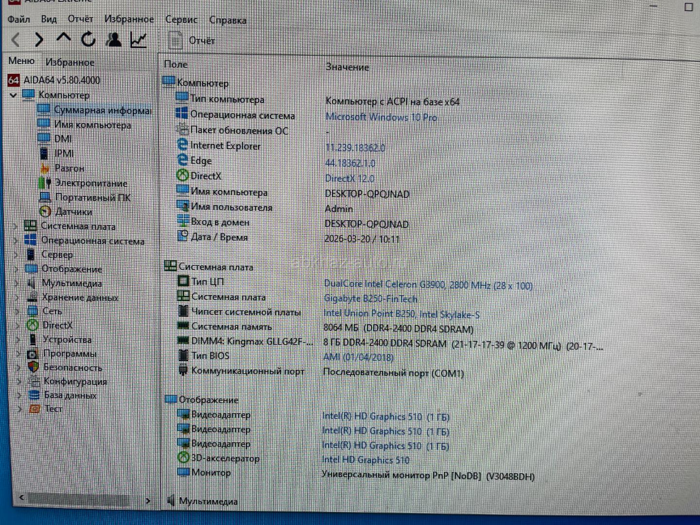The width and height of the screenshot is (700, 525).
Task: Click the sidebar horizontal scrollbar right arrow
Action: tap(148, 500)
